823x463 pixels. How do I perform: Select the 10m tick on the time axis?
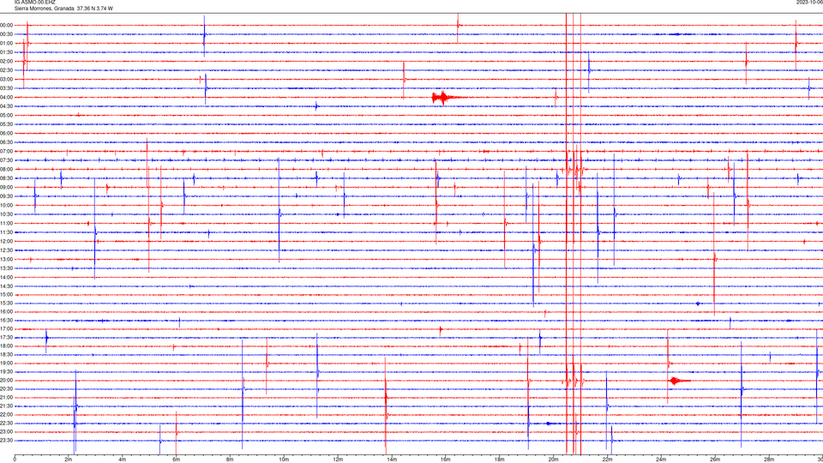[x=284, y=460]
